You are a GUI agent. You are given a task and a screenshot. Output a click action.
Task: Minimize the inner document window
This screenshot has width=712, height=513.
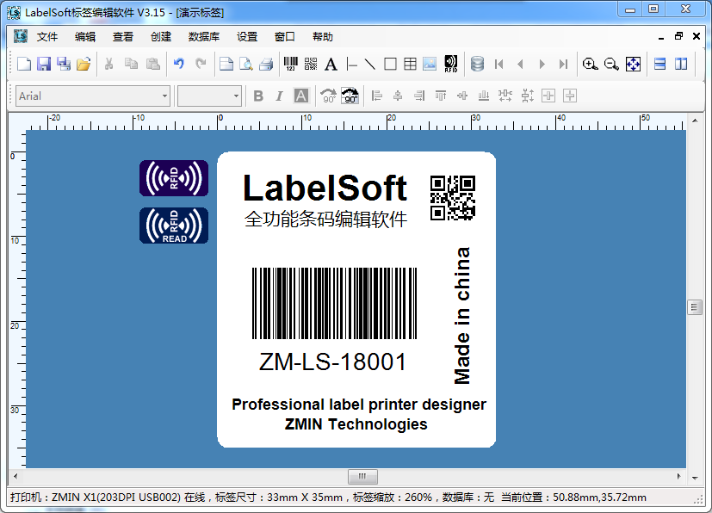pos(661,37)
